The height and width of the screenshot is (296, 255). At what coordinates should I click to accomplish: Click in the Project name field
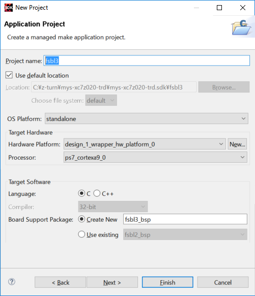click(x=147, y=61)
